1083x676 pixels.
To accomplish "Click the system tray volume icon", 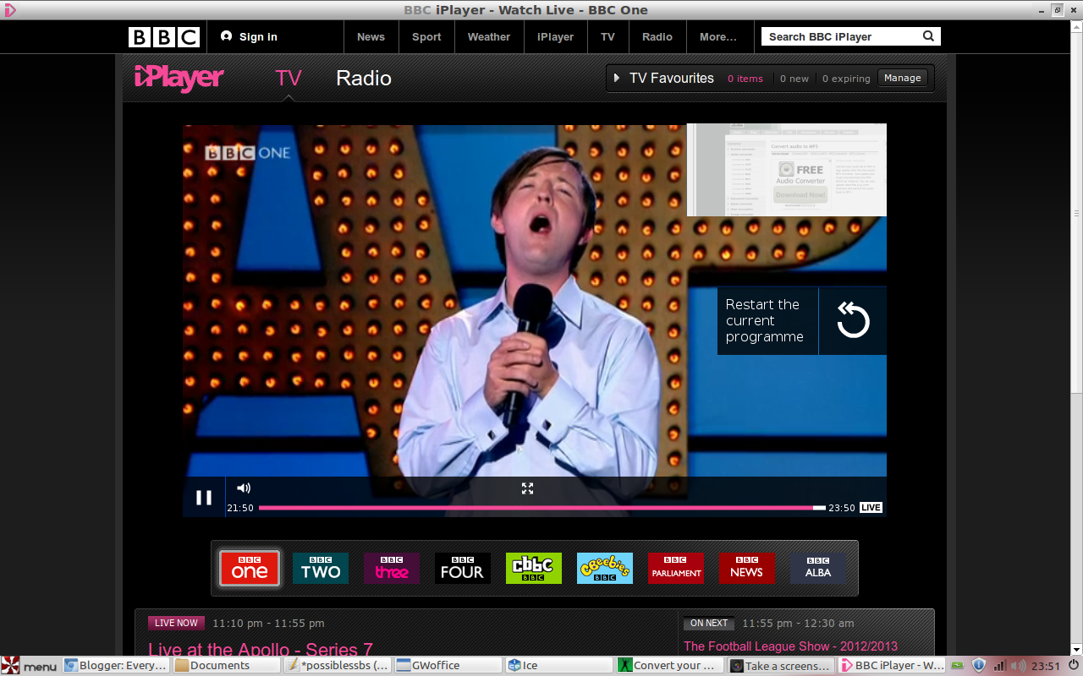I will (1019, 666).
